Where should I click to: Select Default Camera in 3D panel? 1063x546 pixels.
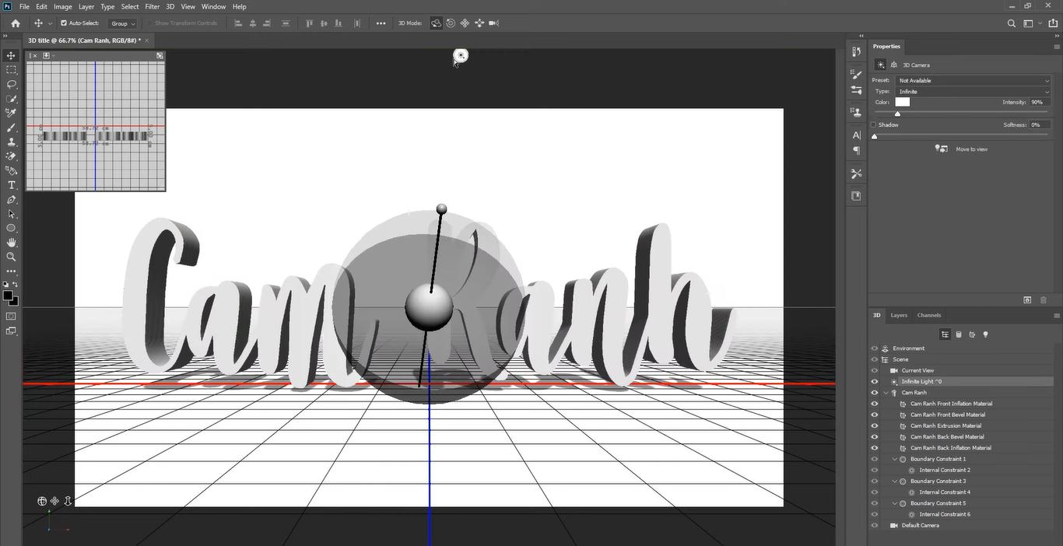920,525
